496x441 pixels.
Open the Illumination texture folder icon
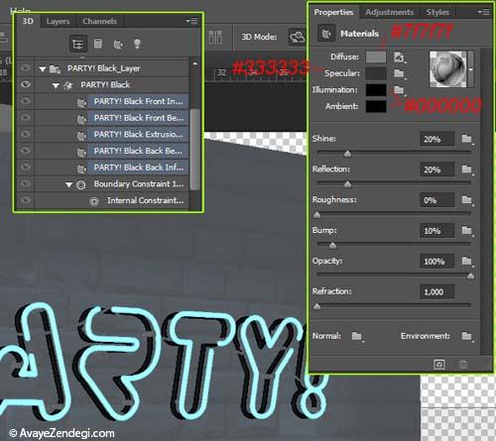[x=400, y=90]
